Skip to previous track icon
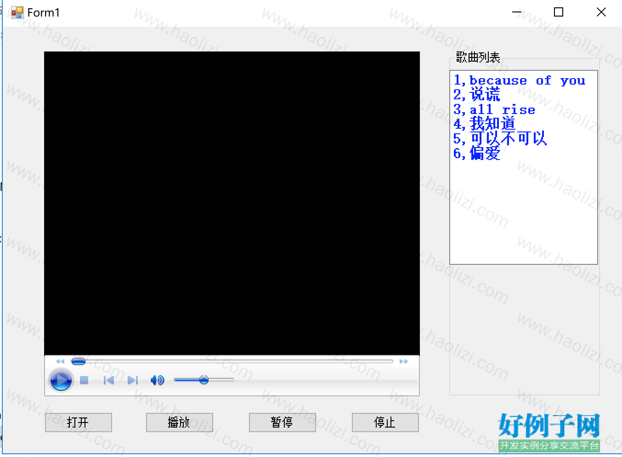This screenshot has height=457, width=622. [x=109, y=380]
